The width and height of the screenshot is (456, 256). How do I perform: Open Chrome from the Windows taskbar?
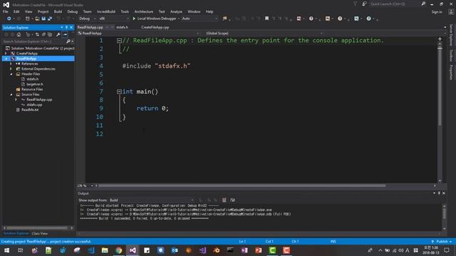[x=119, y=250]
